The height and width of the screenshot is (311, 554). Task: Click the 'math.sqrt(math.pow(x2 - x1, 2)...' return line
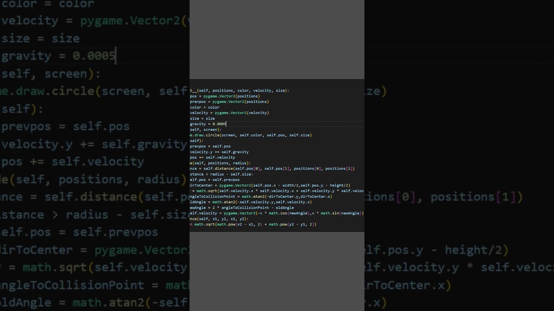pyautogui.click(x=253, y=225)
